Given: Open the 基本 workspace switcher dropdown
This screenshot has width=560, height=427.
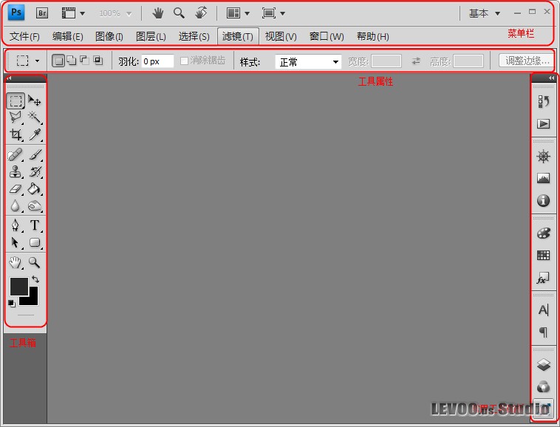Looking at the screenshot, I should coord(485,13).
